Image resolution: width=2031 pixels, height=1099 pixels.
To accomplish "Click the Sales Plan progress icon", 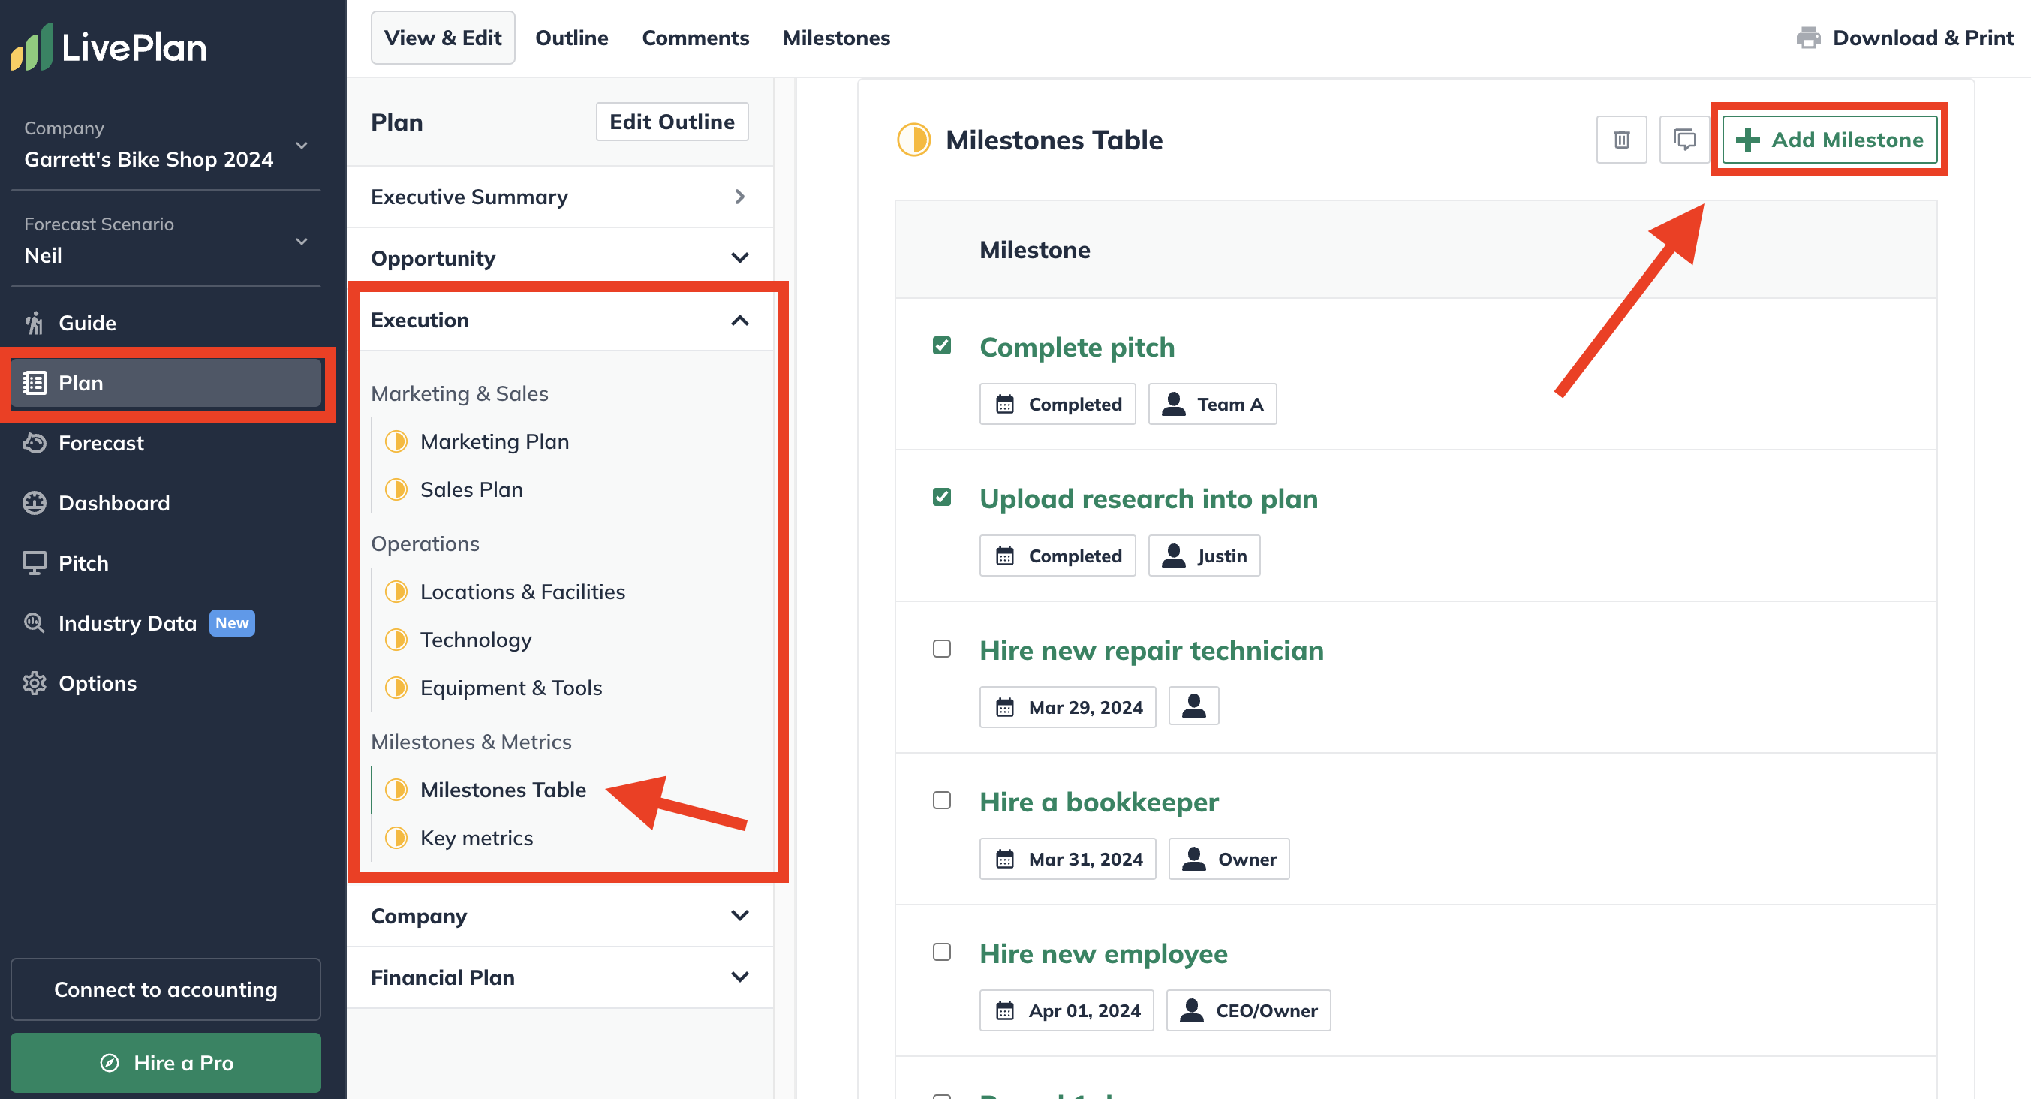I will [x=396, y=489].
